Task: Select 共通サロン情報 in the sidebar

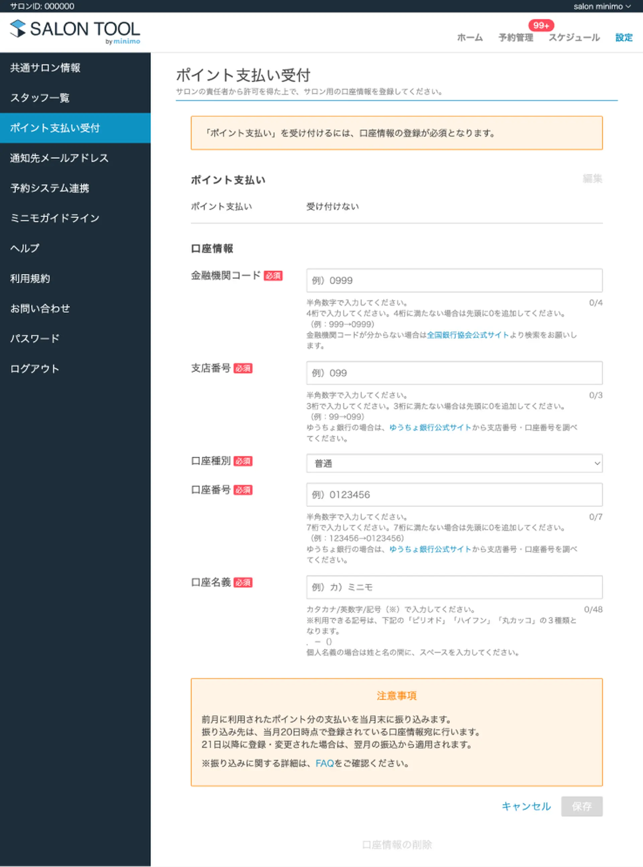Action: point(46,68)
